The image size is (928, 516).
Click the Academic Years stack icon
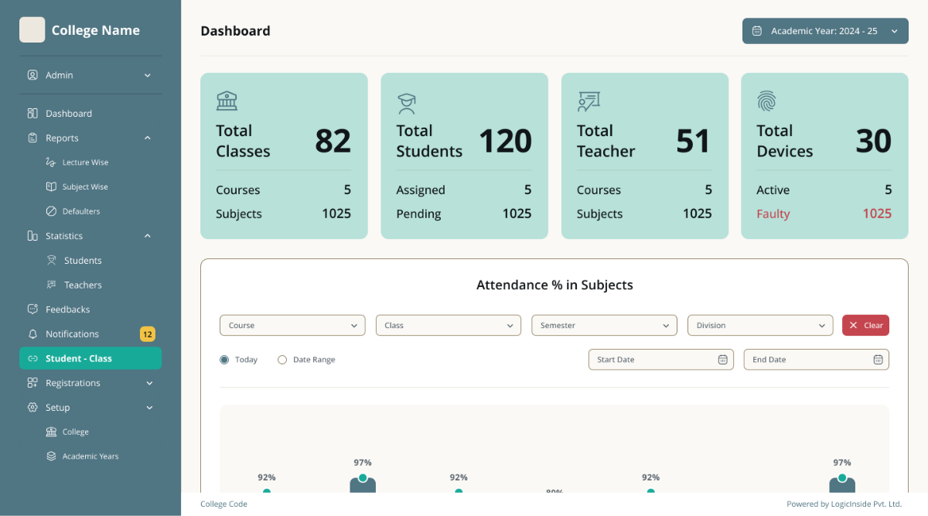click(x=51, y=456)
